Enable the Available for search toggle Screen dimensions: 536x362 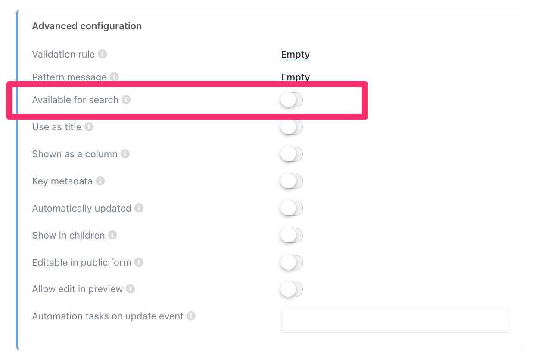click(x=291, y=100)
